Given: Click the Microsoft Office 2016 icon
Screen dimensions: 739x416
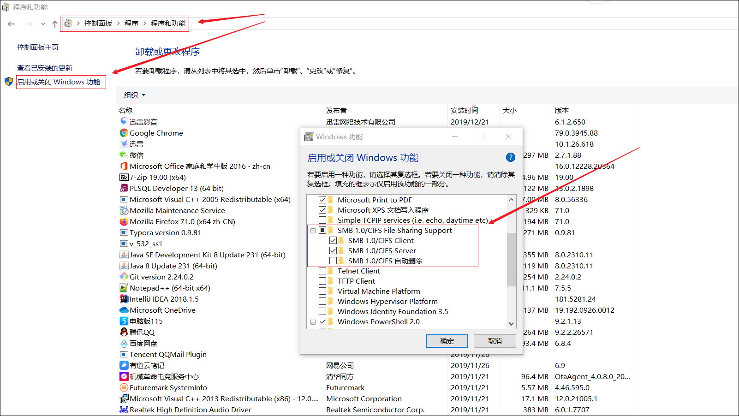Looking at the screenshot, I should click(x=124, y=166).
